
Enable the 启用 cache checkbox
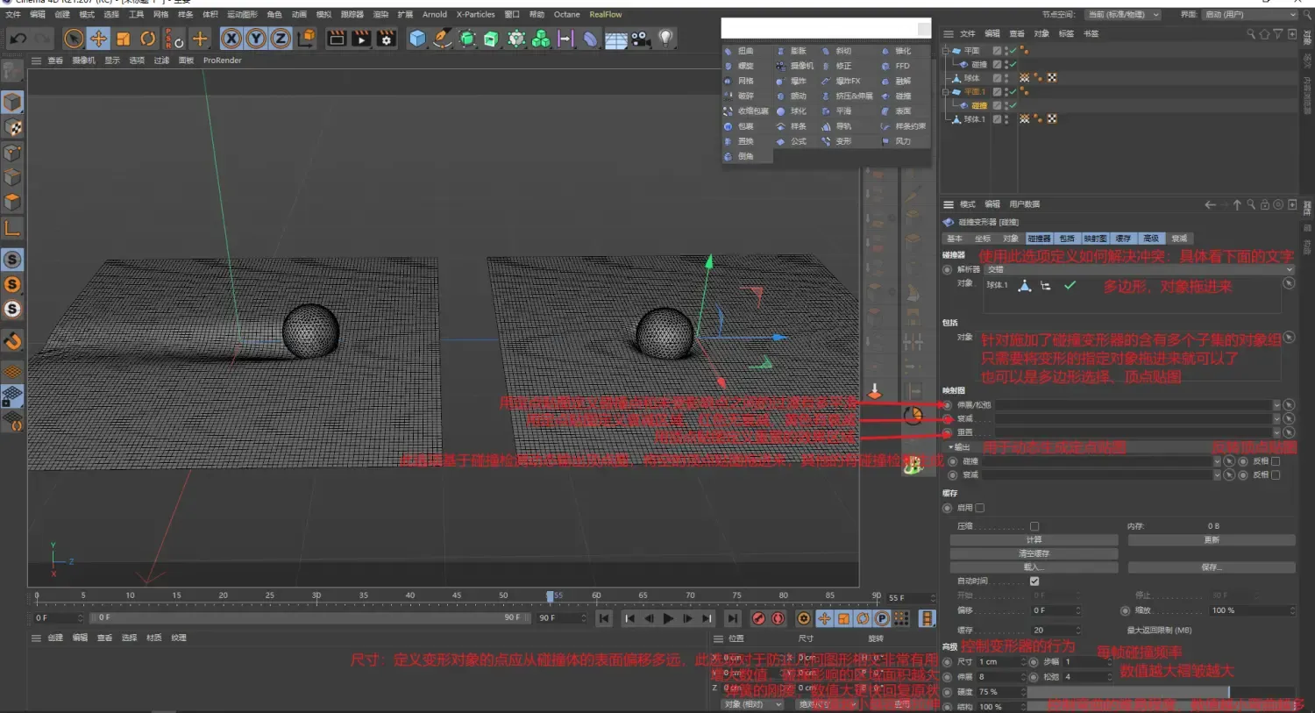[980, 508]
